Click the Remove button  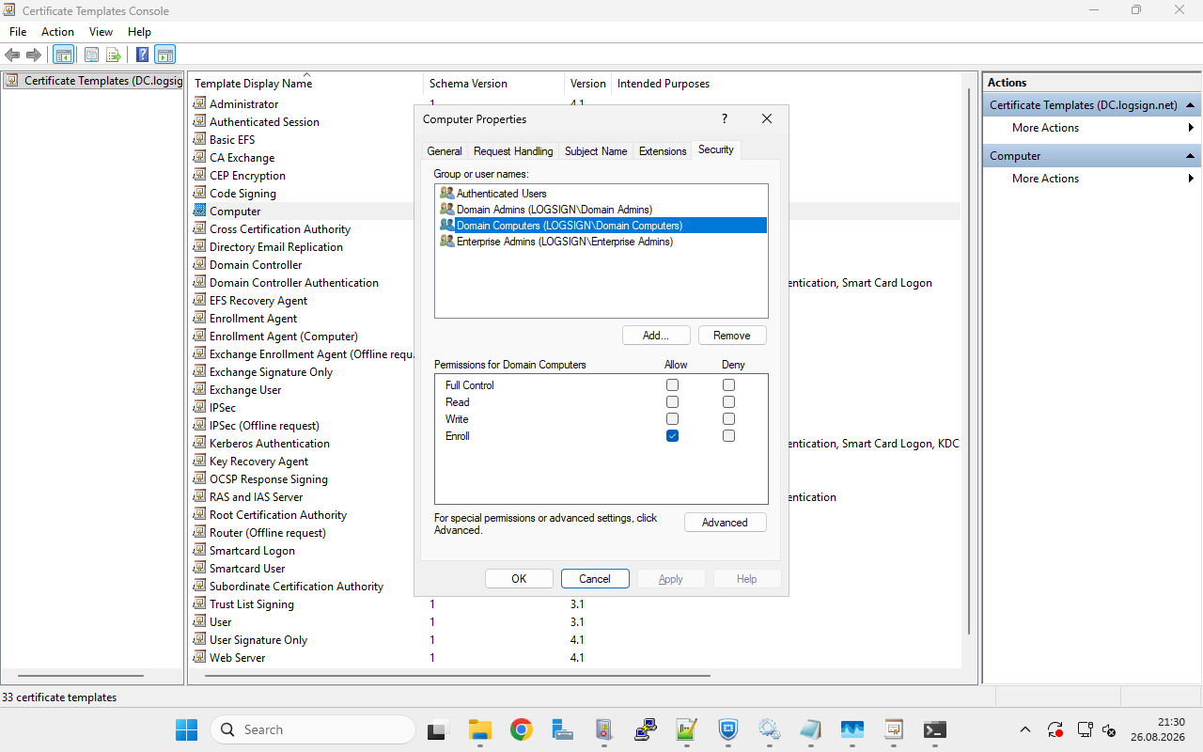[732, 336]
